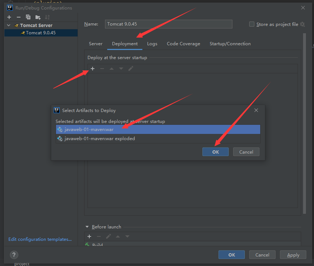Move the Before launch task up
Image resolution: width=314 pixels, height=266 pixels.
pyautogui.click(x=118, y=237)
